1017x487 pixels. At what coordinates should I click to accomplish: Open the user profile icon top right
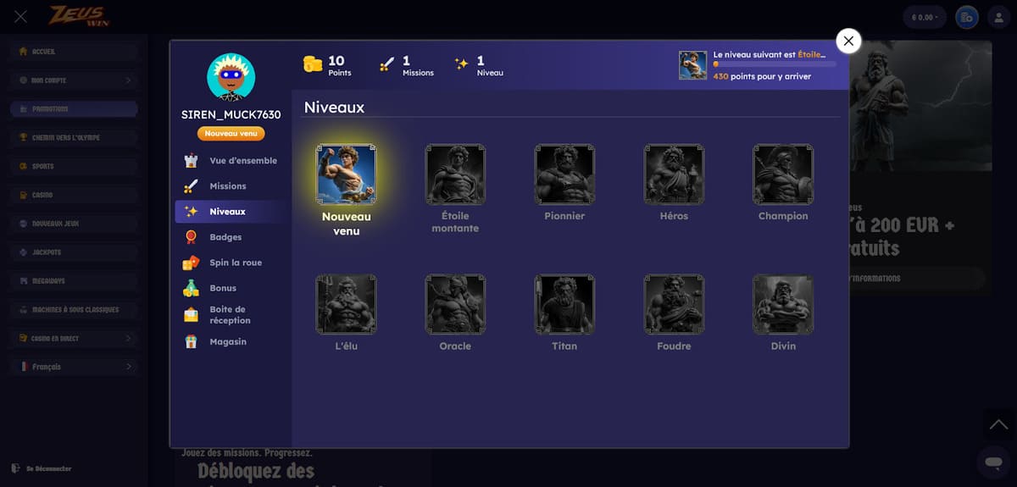(998, 17)
